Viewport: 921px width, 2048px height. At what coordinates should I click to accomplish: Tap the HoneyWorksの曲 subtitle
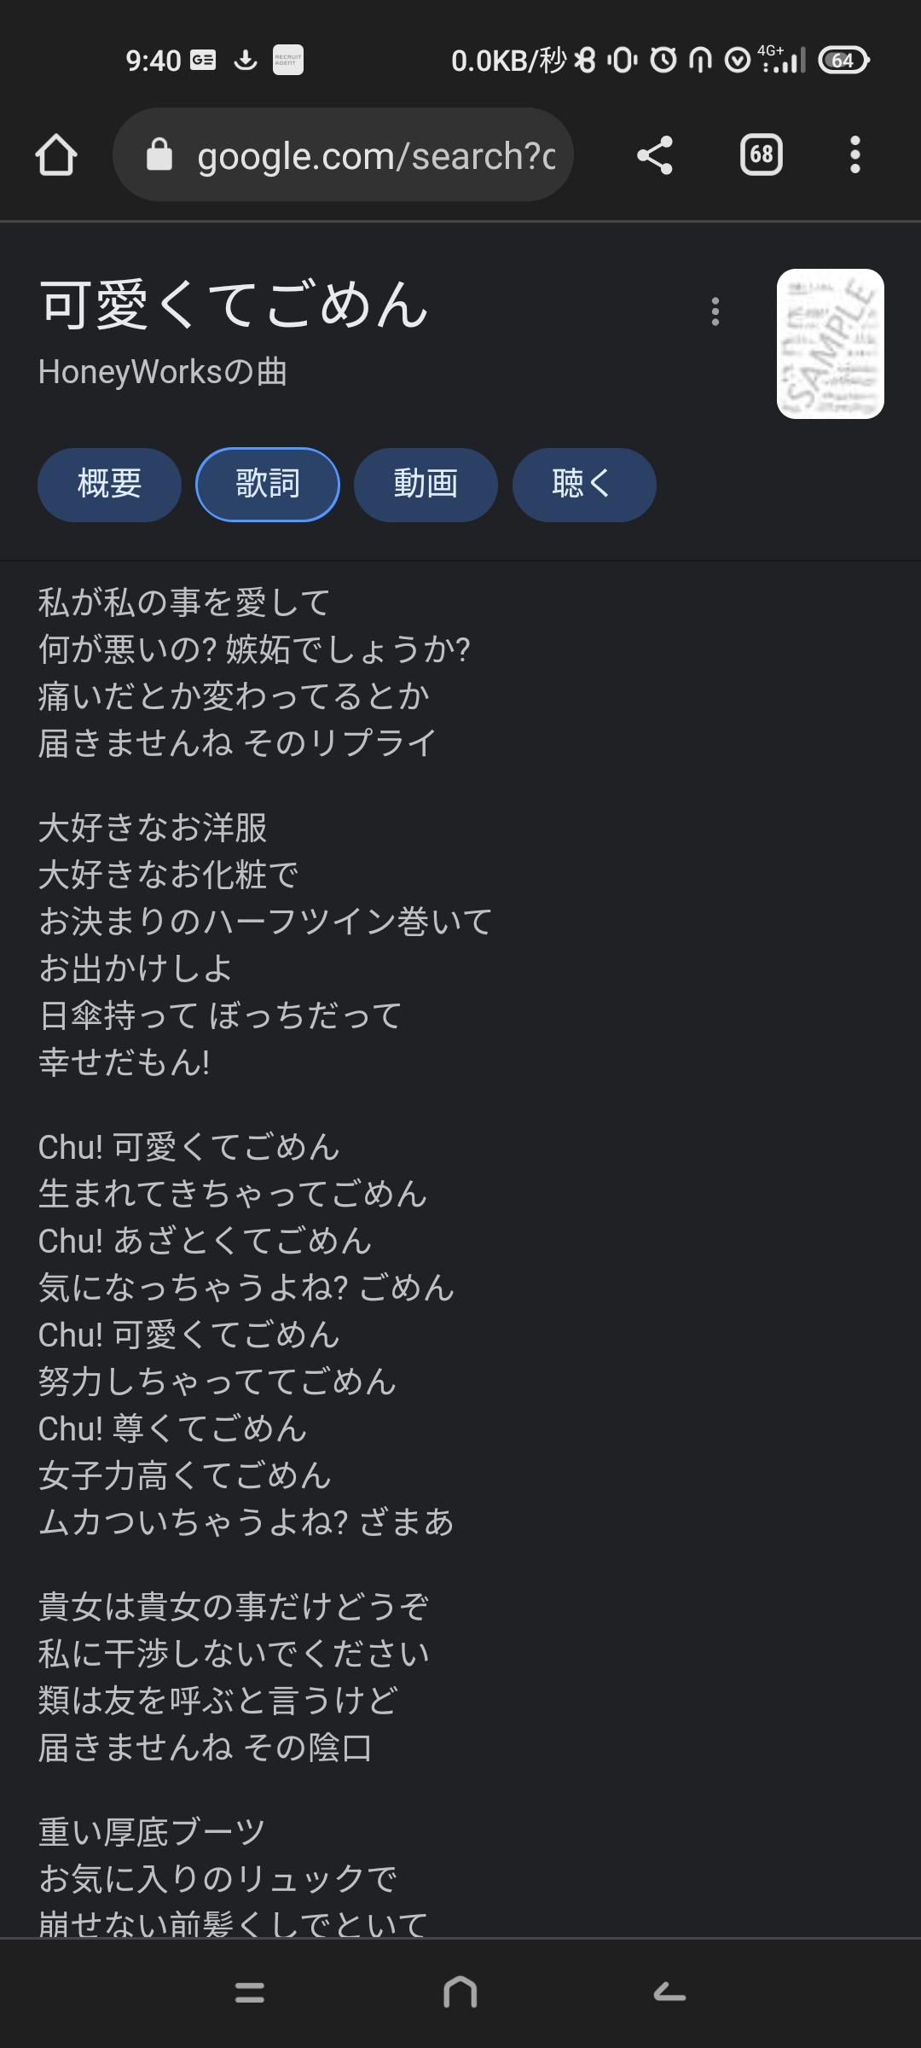pos(162,372)
